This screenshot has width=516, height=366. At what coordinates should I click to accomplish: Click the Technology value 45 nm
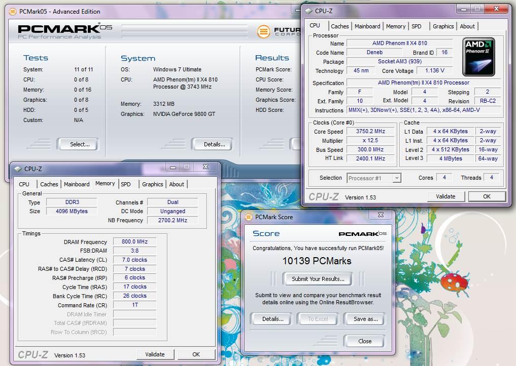pos(361,70)
